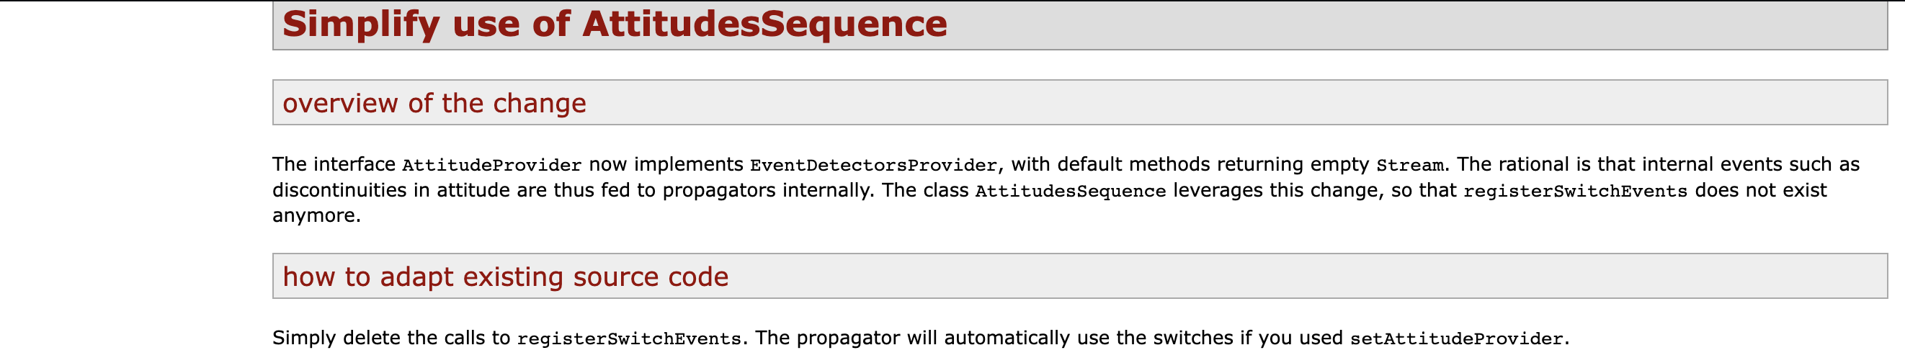
Task: Click registerSwitchEvents in the overview paragraph
Action: pos(1575,191)
